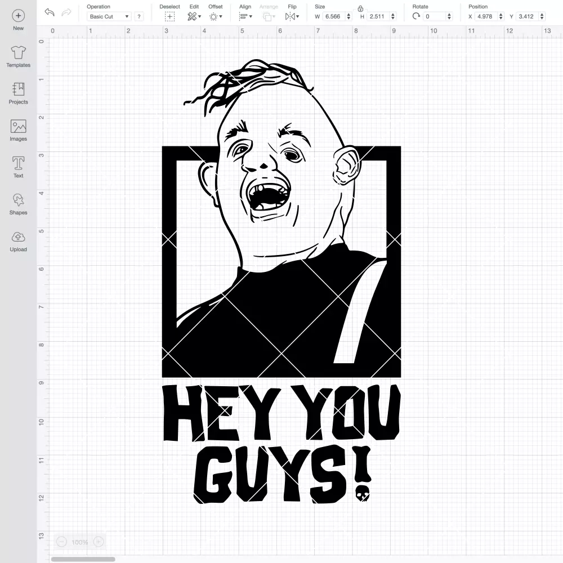Click the Rotate angle field
The width and height of the screenshot is (563, 563).
(x=435, y=16)
